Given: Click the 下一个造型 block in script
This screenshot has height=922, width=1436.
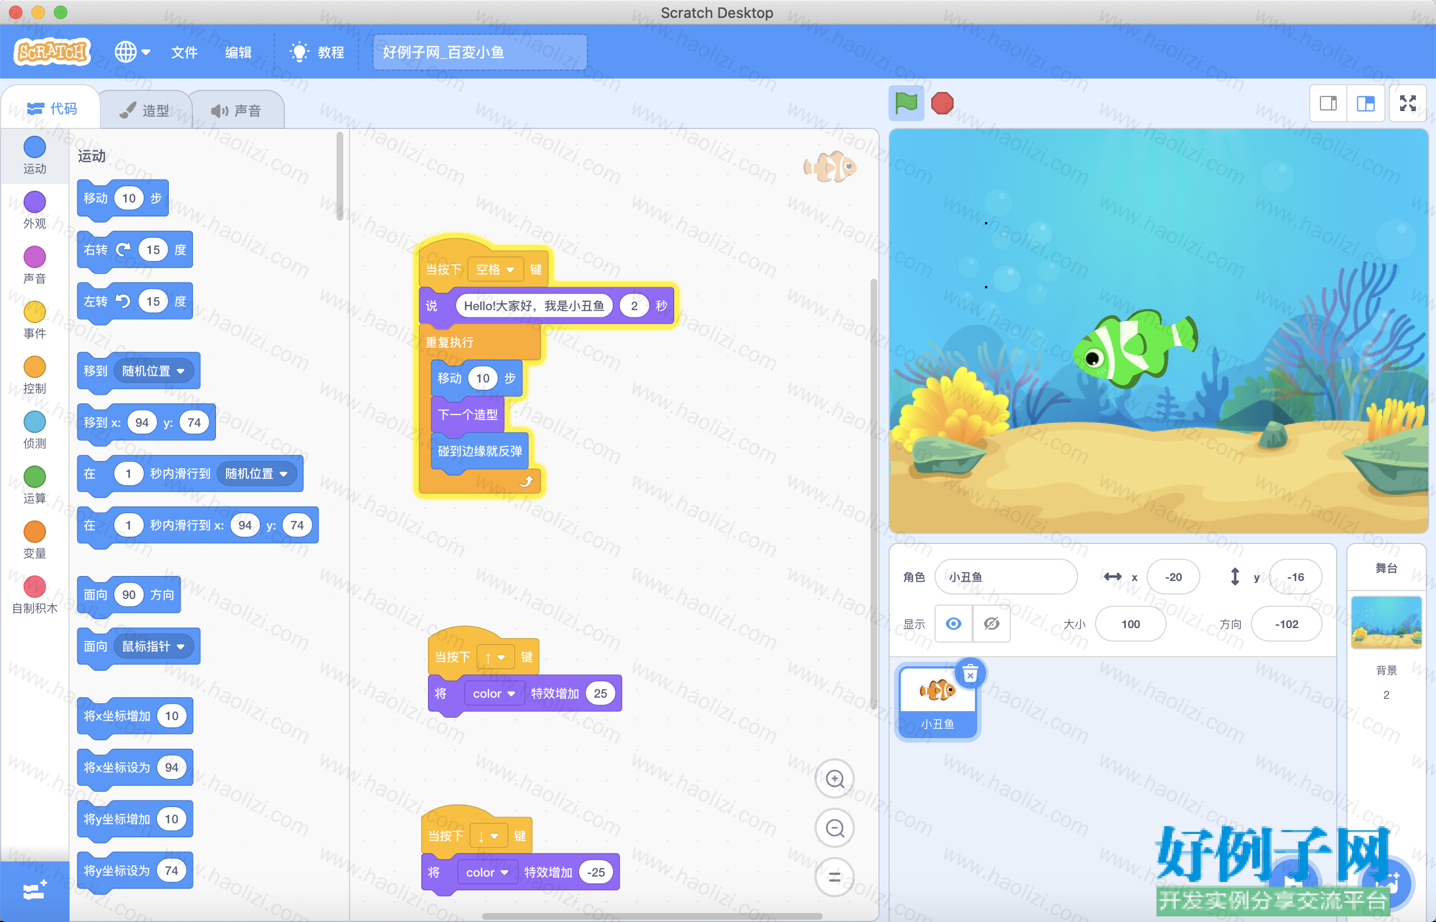Looking at the screenshot, I should [468, 414].
